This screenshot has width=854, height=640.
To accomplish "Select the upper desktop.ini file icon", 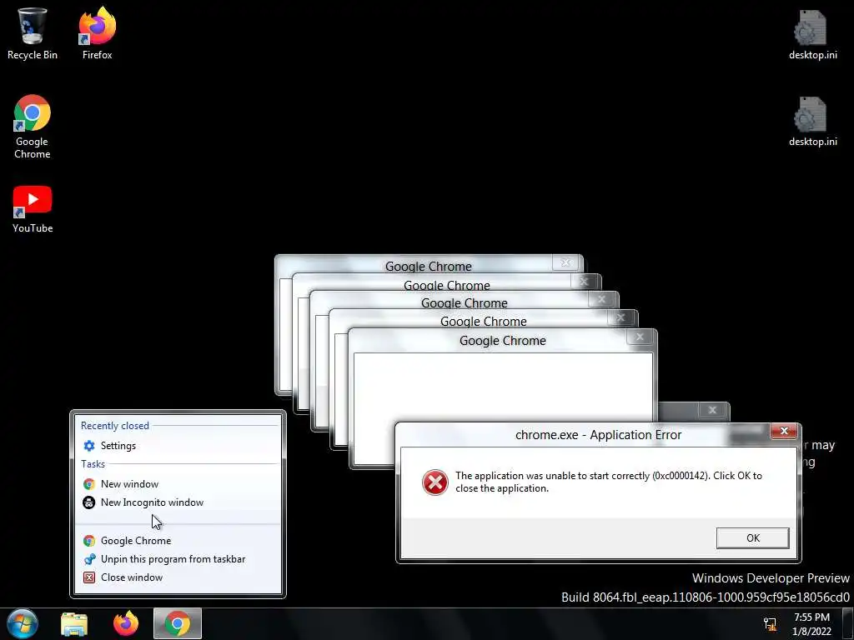I will point(812,34).
